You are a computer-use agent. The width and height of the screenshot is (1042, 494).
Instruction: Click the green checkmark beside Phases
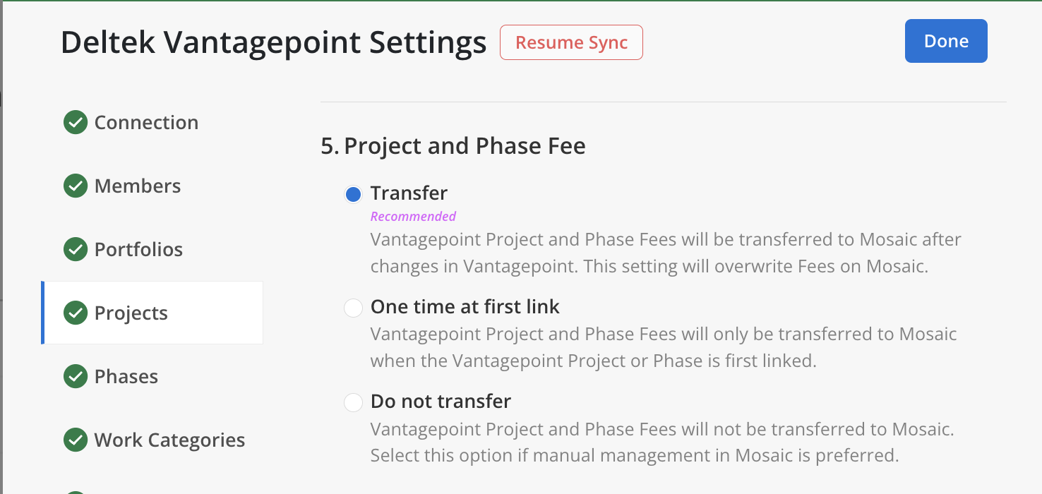coord(75,376)
